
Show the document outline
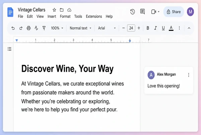coord(9,49)
